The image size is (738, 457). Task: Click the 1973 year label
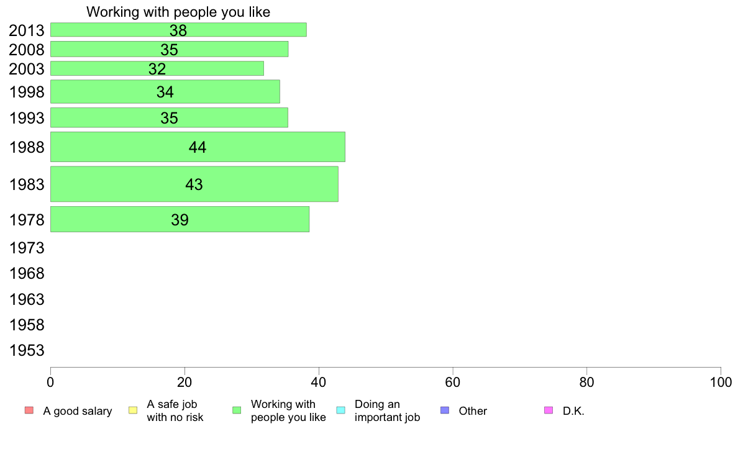pyautogui.click(x=27, y=248)
